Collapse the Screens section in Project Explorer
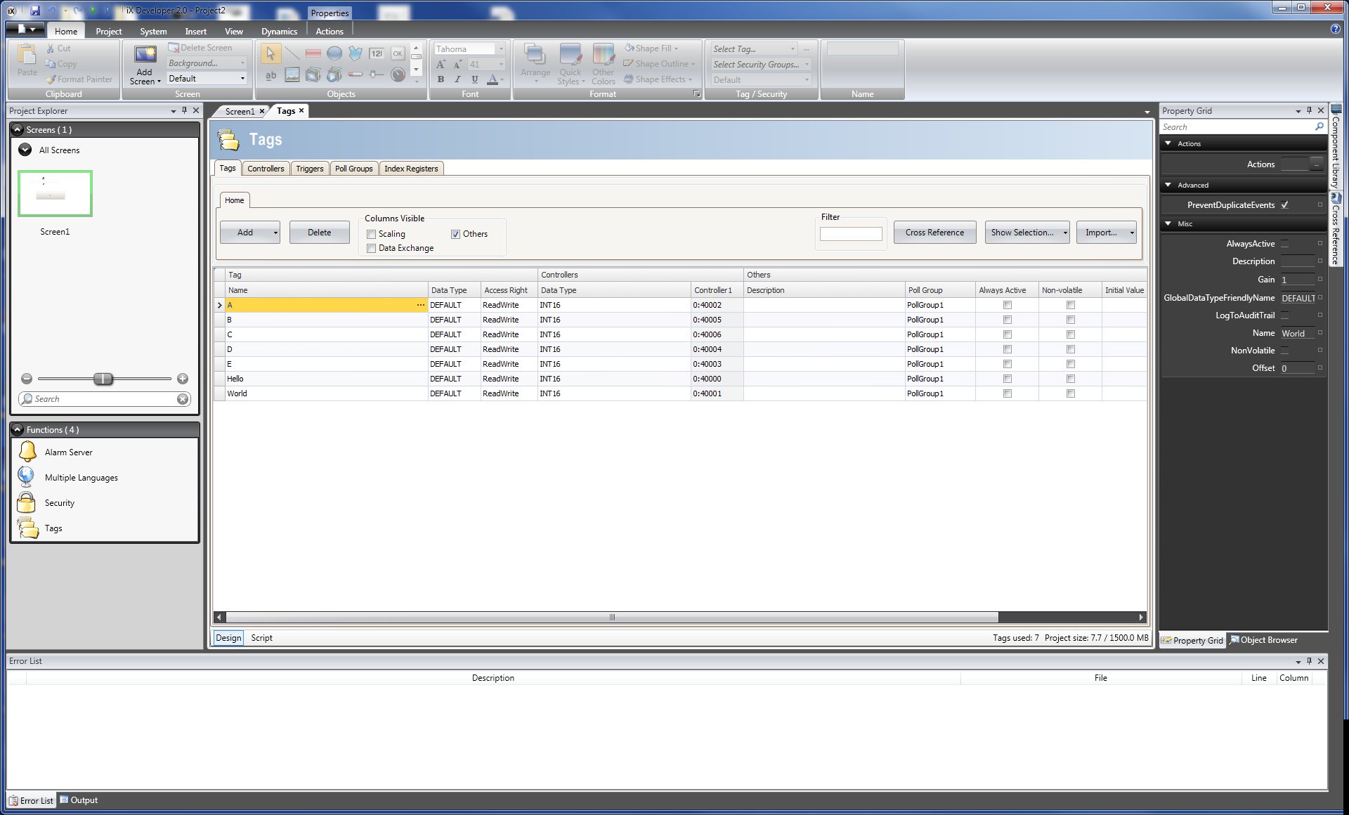Image resolution: width=1349 pixels, height=815 pixels. click(18, 129)
